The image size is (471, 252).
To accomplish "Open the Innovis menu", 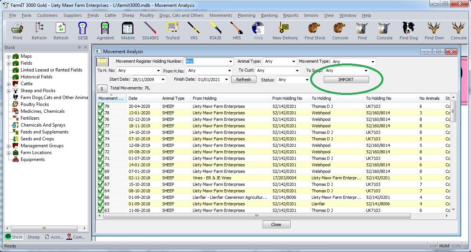I will pos(311,15).
